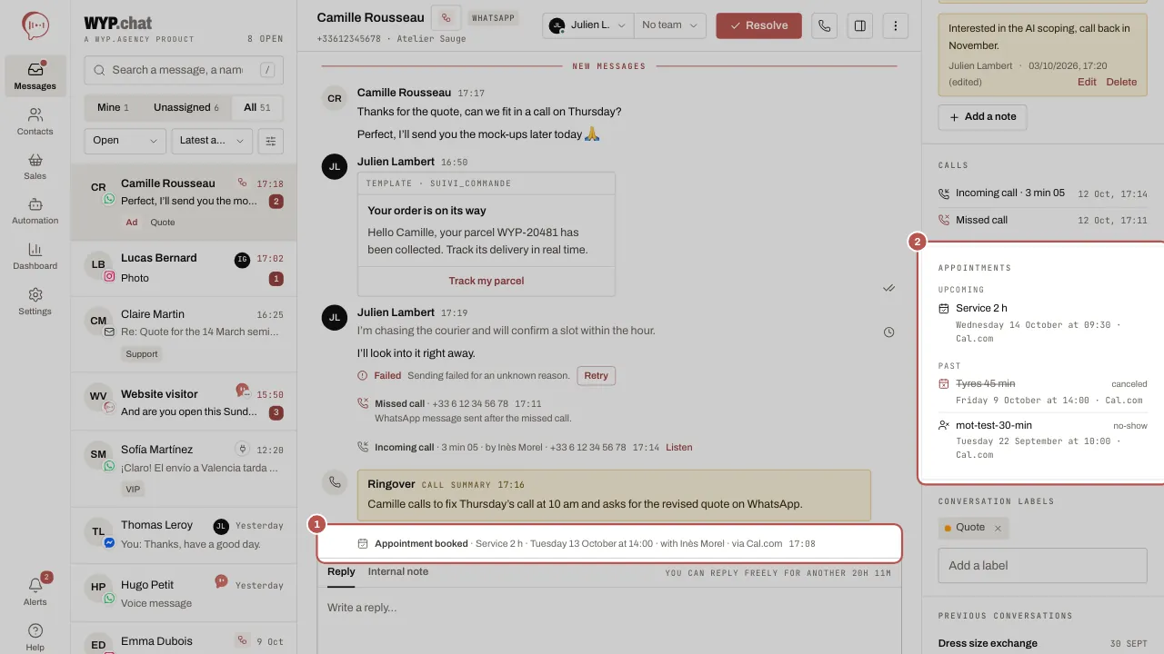This screenshot has height=654, width=1164.
Task: Click the VIP tag on Sofía Martínez
Action: [134, 490]
